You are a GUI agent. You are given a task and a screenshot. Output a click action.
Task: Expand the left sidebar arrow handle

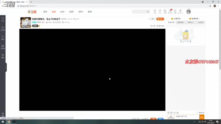6,68
